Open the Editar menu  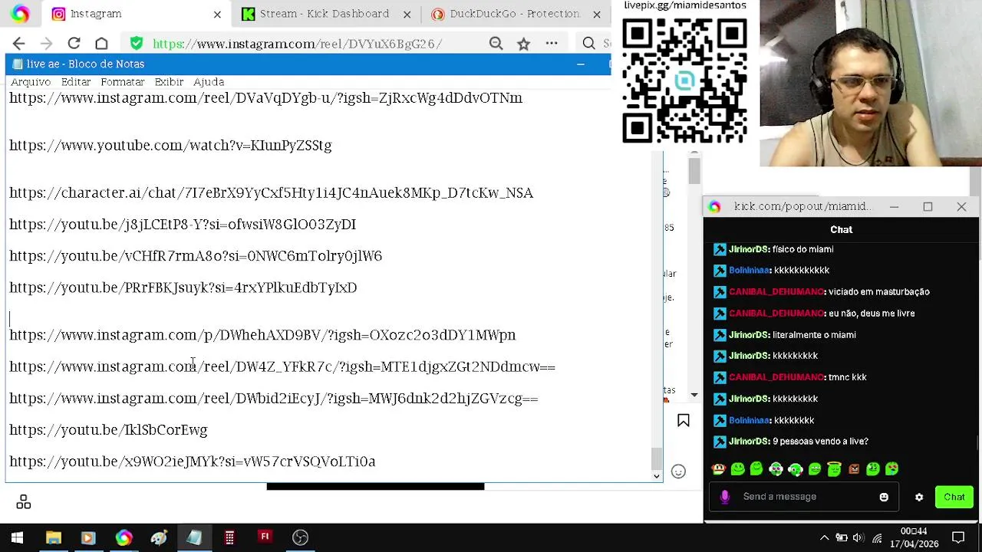pyautogui.click(x=76, y=82)
